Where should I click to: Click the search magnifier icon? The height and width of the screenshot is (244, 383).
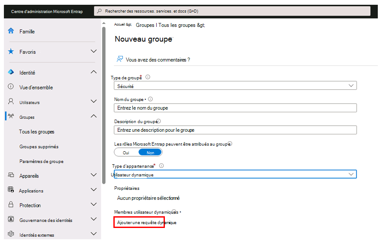coord(99,11)
